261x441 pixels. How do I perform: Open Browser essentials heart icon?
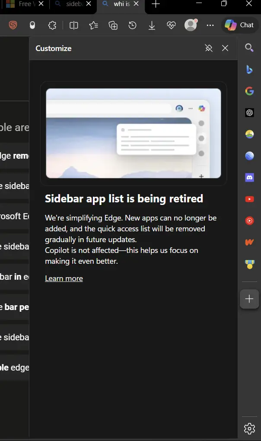tap(171, 26)
